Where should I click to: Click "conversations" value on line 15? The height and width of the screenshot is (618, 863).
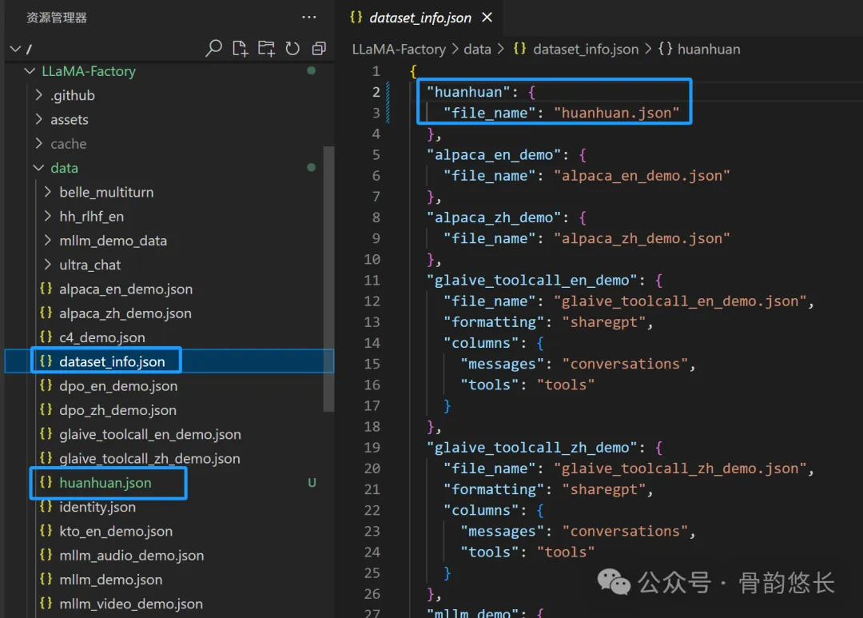click(625, 364)
